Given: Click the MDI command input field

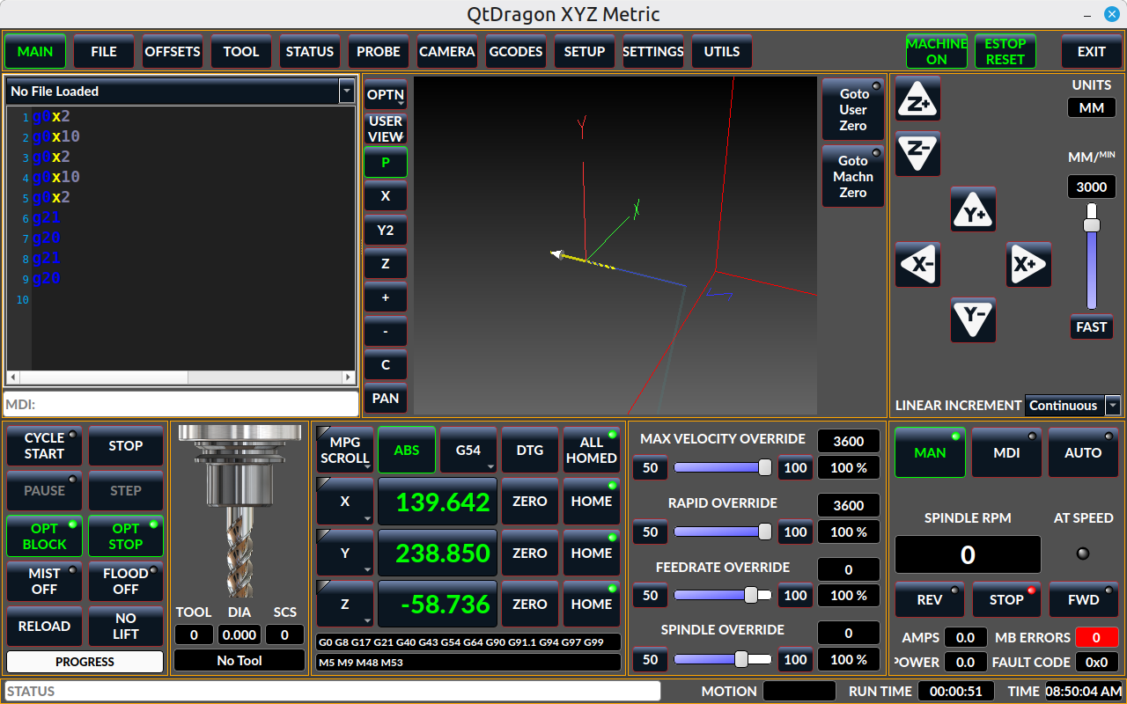Looking at the screenshot, I should [x=181, y=404].
